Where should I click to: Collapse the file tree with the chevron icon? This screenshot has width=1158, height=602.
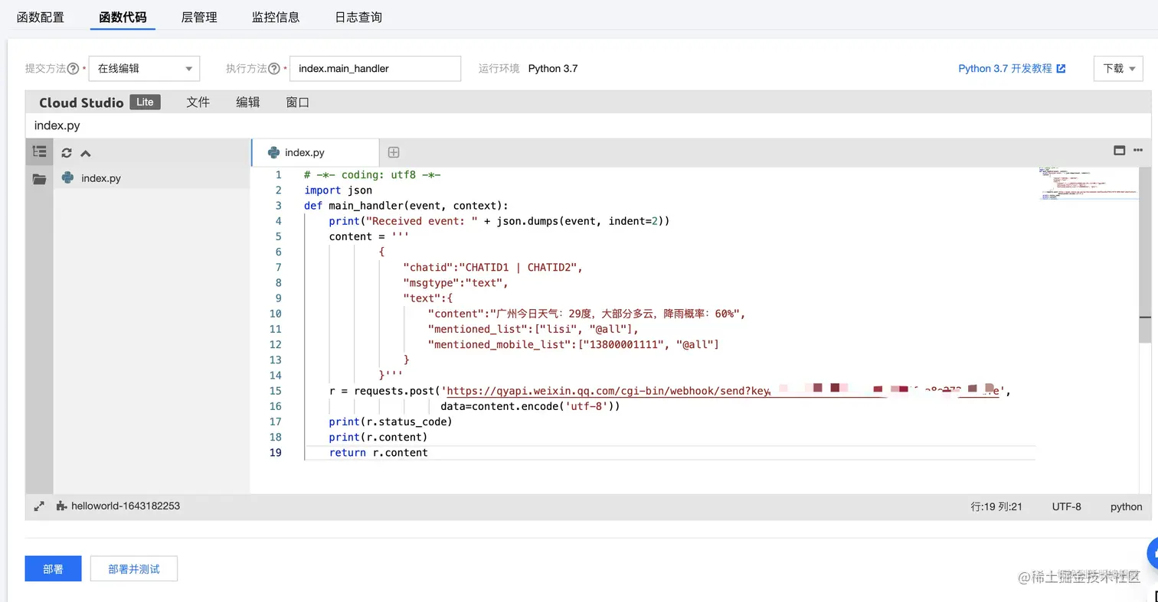86,153
